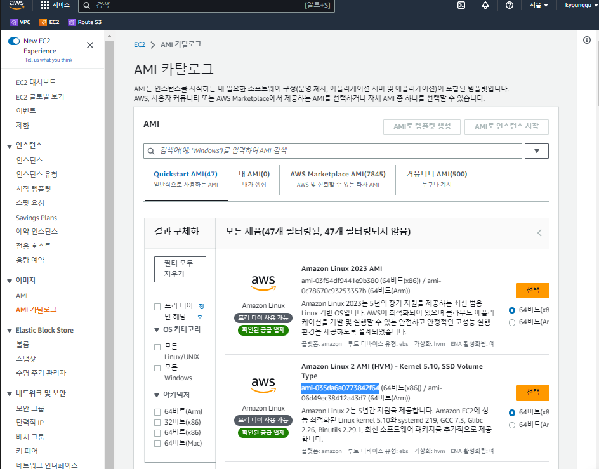Switch to 내 AMI(0) tab
Viewport: 599px width, 469px height.
pyautogui.click(x=254, y=179)
